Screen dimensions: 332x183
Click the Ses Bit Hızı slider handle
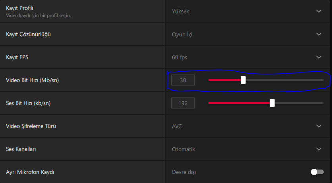tap(272, 103)
